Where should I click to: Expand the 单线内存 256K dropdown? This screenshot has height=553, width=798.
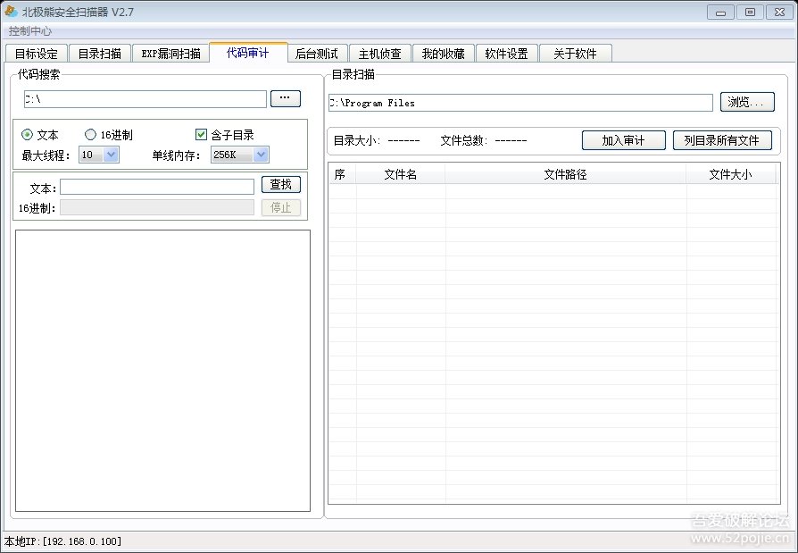[x=261, y=155]
